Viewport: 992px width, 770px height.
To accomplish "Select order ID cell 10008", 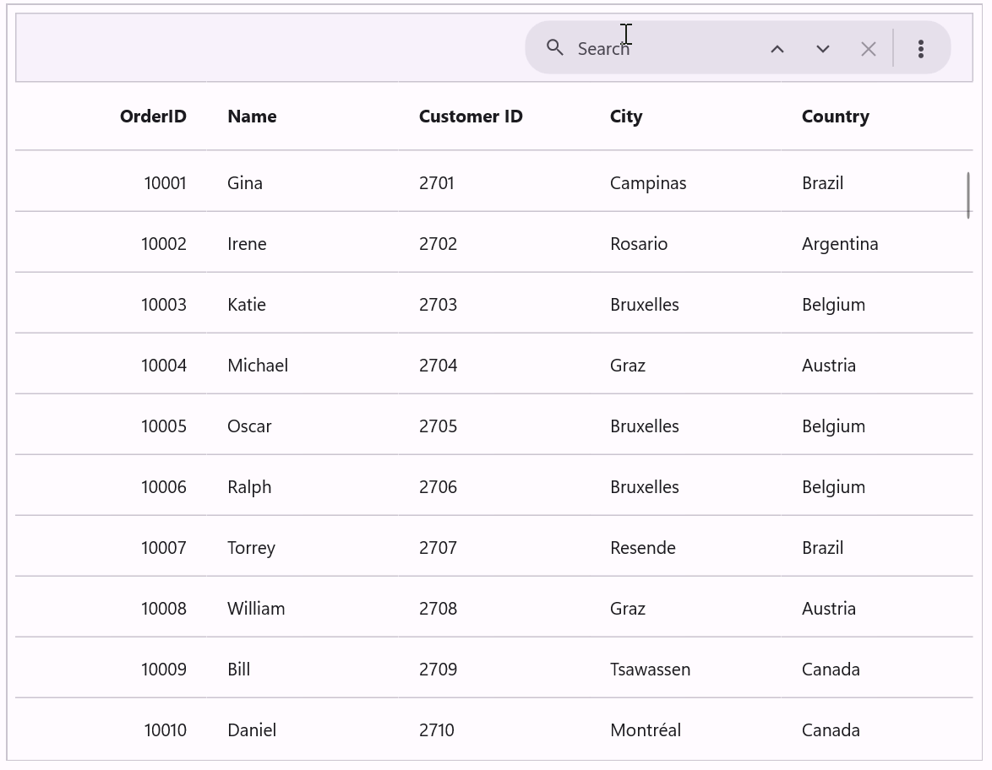I will tap(164, 608).
